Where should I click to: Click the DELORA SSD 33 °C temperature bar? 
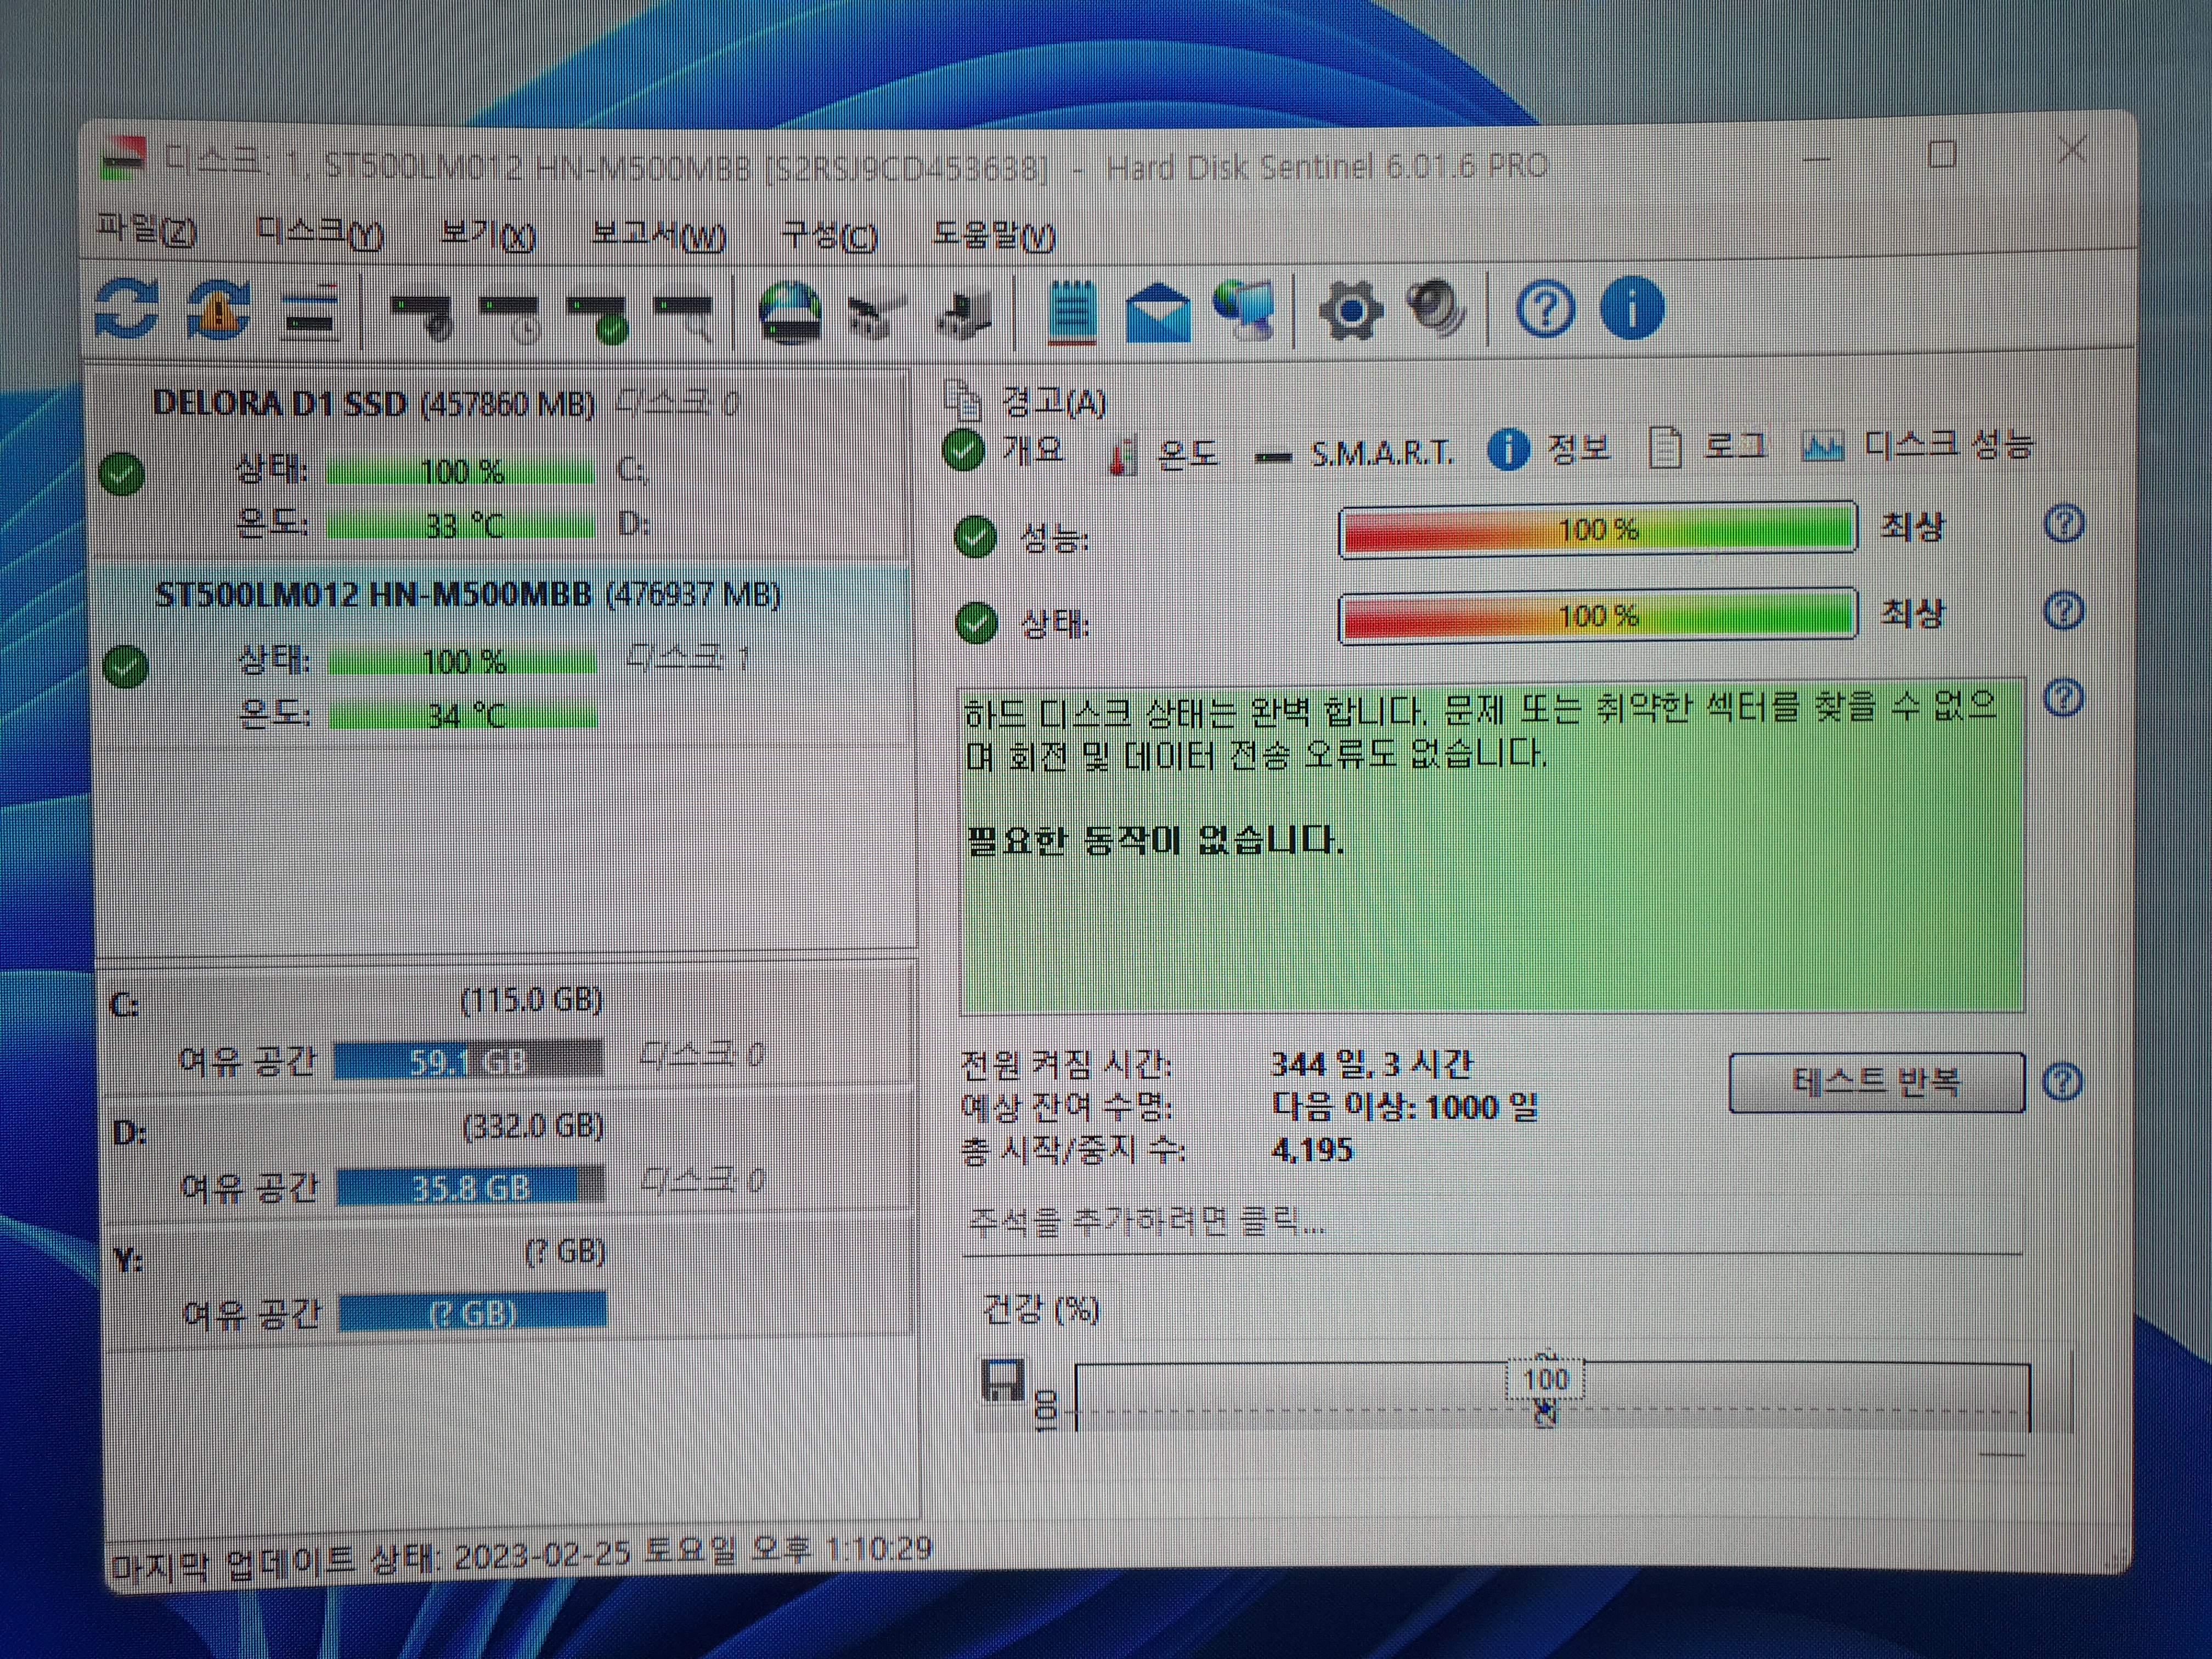point(460,525)
